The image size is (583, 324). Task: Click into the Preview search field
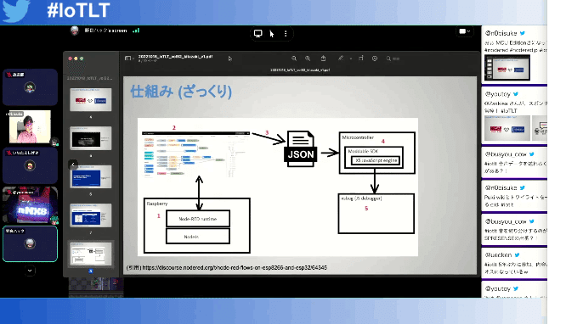click(x=396, y=59)
